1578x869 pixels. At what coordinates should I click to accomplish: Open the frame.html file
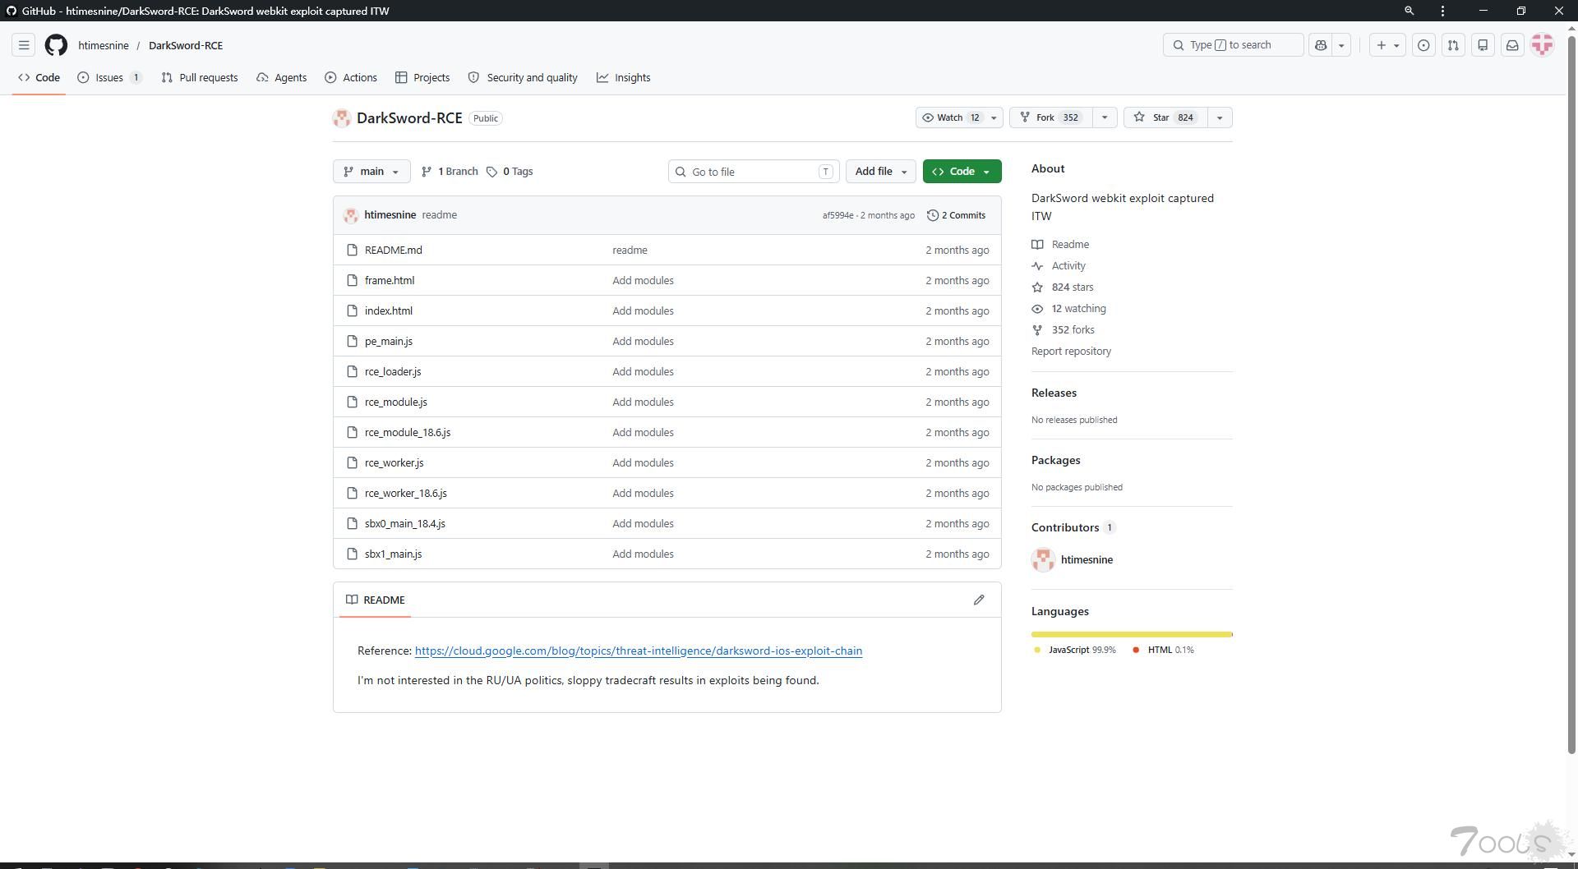[390, 280]
